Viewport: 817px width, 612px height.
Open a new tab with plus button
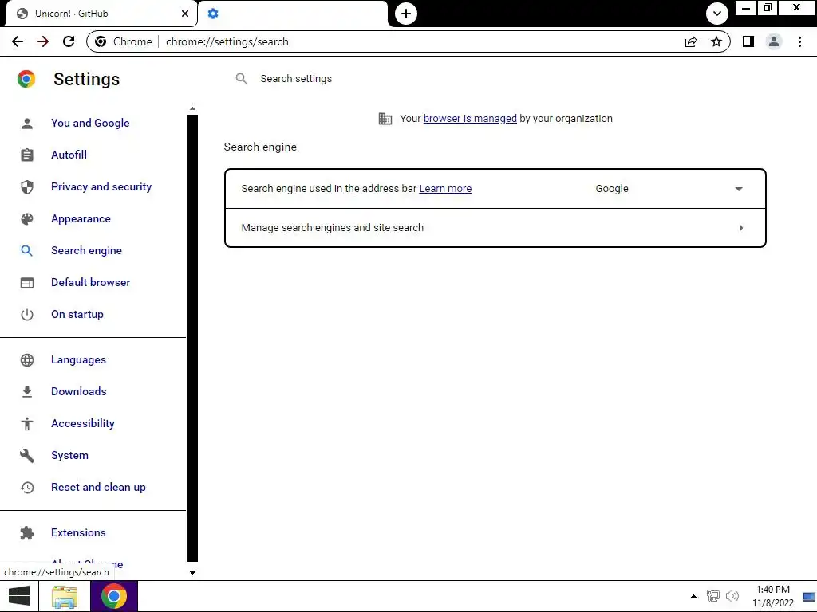(x=406, y=14)
